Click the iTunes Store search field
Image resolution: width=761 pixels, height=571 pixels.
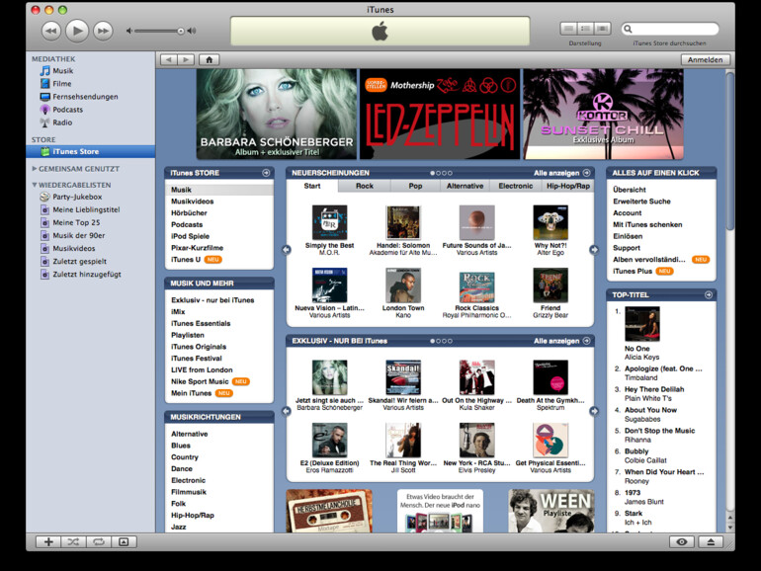(670, 29)
